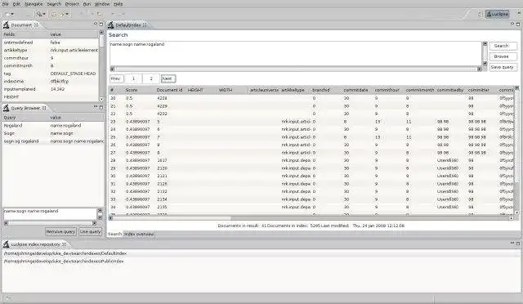
Task: Click the Use query button
Action: [x=91, y=231]
